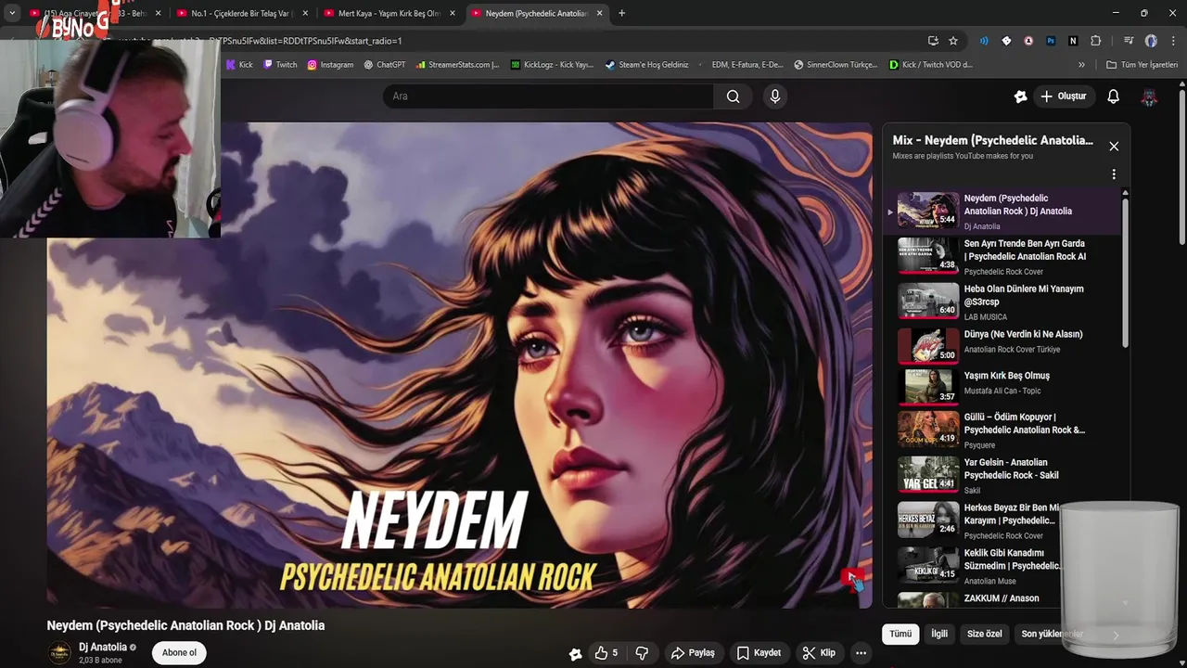Select the Tümü filter chip
Image resolution: width=1187 pixels, height=668 pixels.
pyautogui.click(x=900, y=634)
